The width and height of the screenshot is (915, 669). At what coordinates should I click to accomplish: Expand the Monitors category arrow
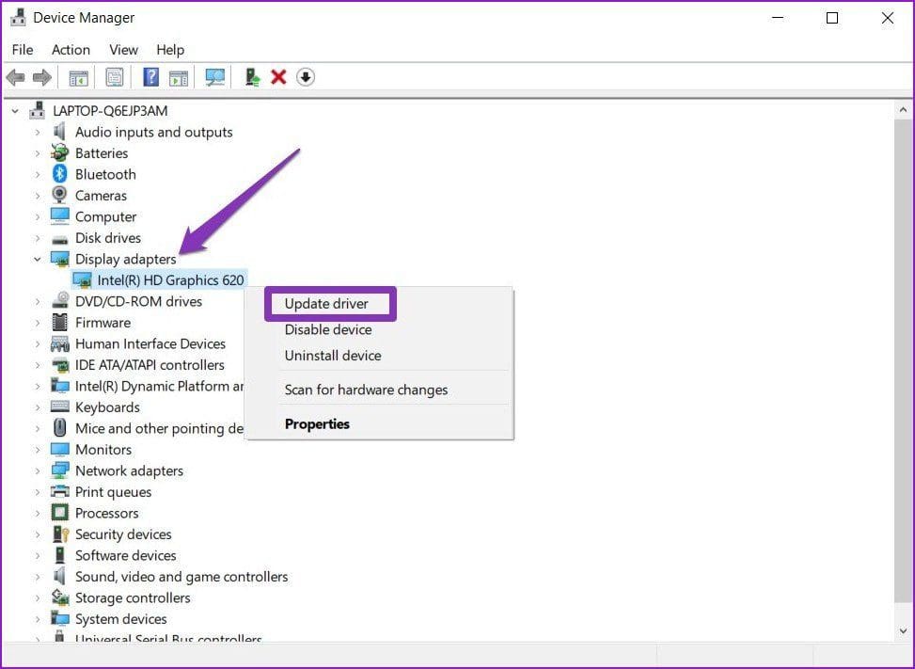[38, 450]
